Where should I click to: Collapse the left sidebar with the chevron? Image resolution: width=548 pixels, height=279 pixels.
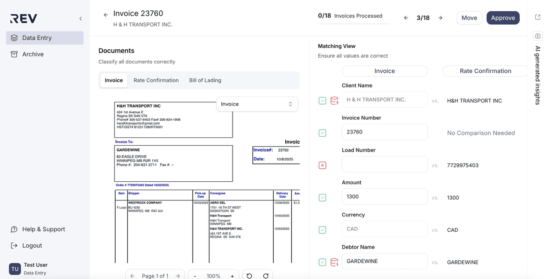(80, 19)
